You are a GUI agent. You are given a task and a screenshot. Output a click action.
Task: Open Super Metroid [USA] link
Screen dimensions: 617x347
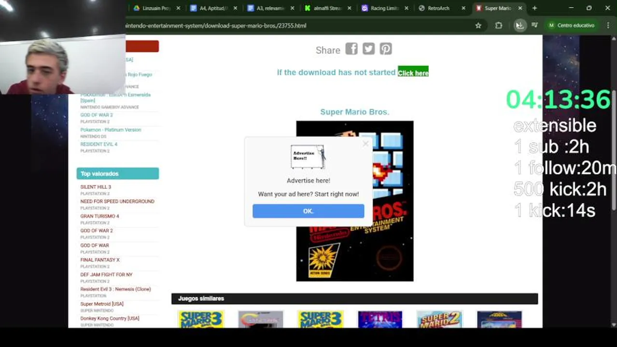(x=102, y=304)
